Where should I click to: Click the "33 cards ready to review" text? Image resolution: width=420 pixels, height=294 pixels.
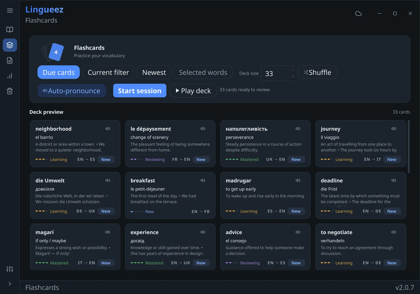(x=245, y=90)
